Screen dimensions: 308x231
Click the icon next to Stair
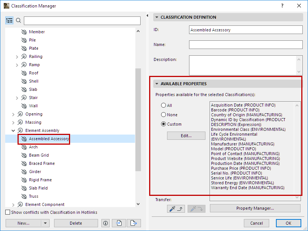point(24,98)
